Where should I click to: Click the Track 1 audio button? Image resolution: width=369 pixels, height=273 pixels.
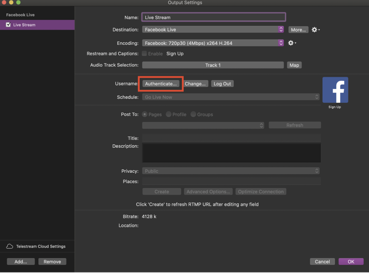click(213, 65)
